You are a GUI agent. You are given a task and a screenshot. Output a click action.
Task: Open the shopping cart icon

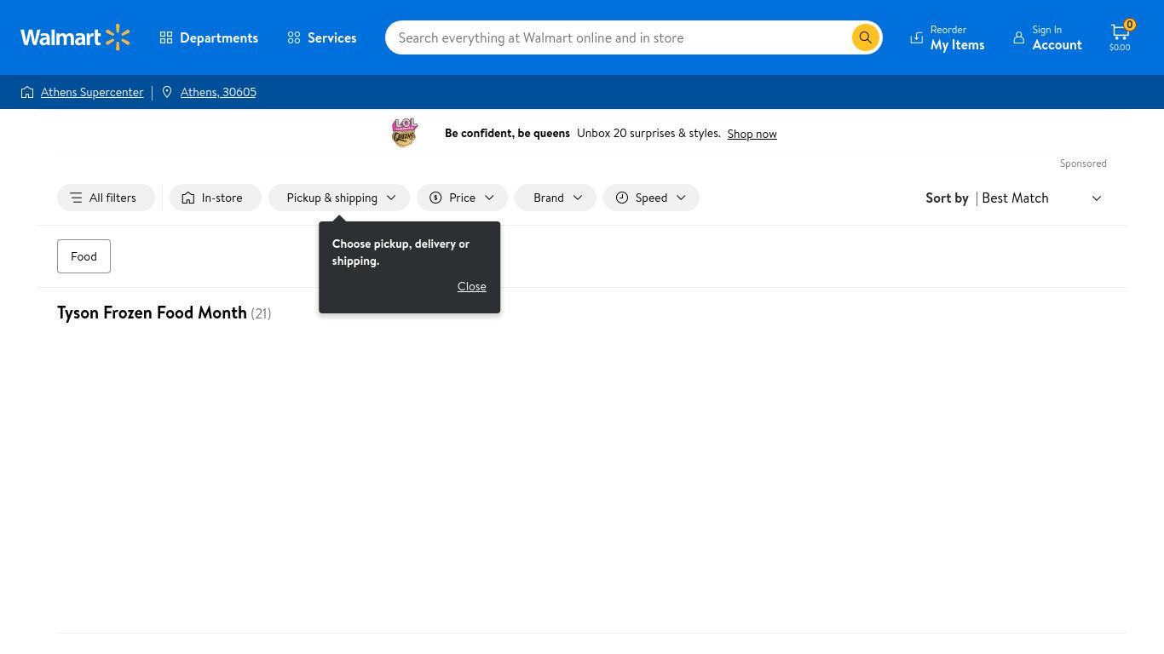(1120, 37)
